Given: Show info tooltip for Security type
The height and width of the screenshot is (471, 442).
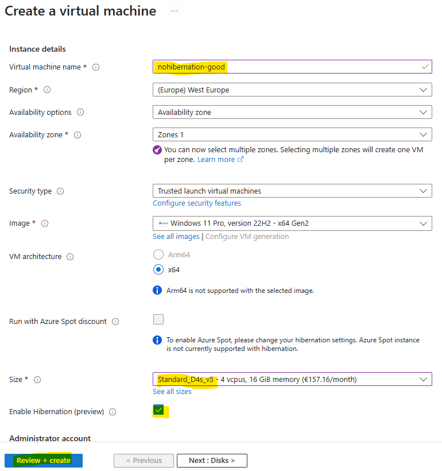Looking at the screenshot, I should click(60, 191).
